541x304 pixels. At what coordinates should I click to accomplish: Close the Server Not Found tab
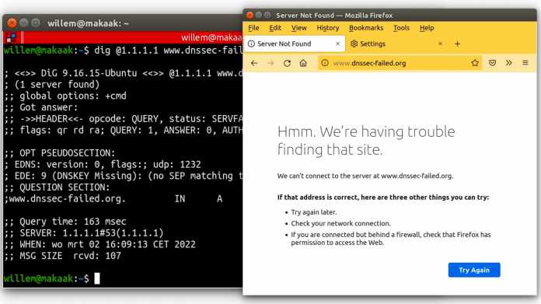click(x=338, y=44)
